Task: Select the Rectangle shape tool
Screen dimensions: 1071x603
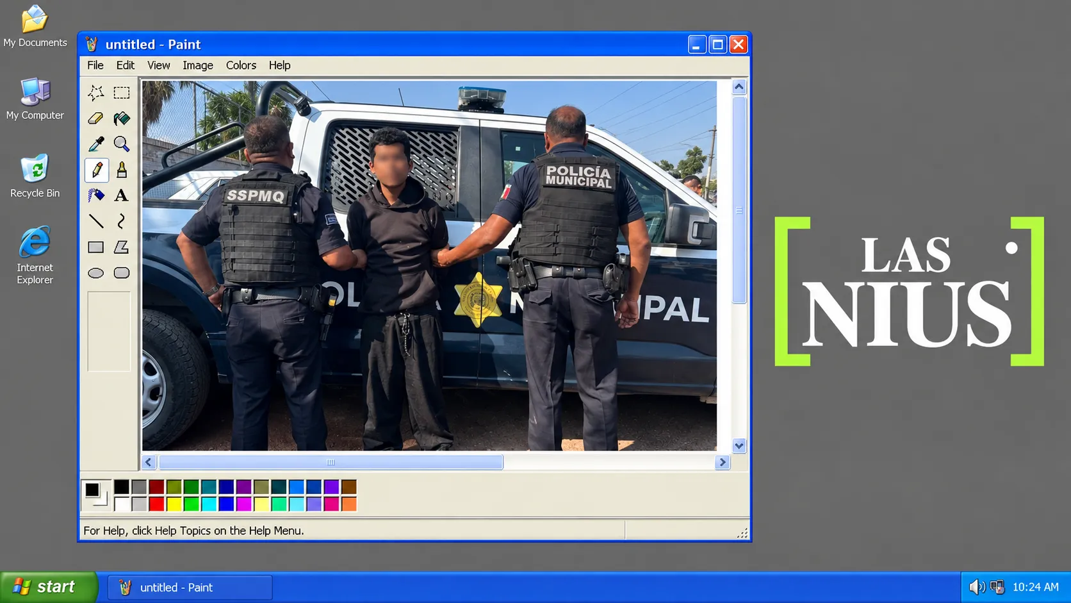Action: tap(96, 247)
